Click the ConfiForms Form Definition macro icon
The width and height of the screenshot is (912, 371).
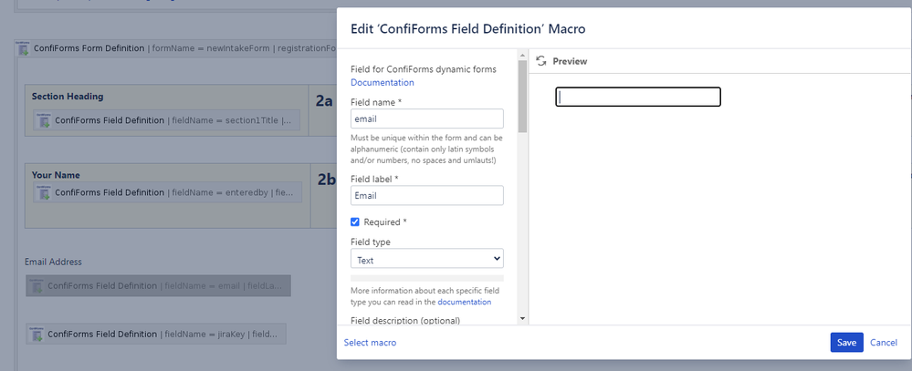pos(23,48)
